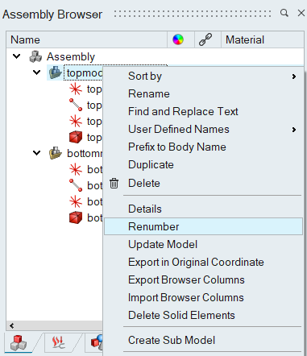Viewport: 307px width, 356px height.
Task: Click the color wheel column header icon
Action: (178, 39)
